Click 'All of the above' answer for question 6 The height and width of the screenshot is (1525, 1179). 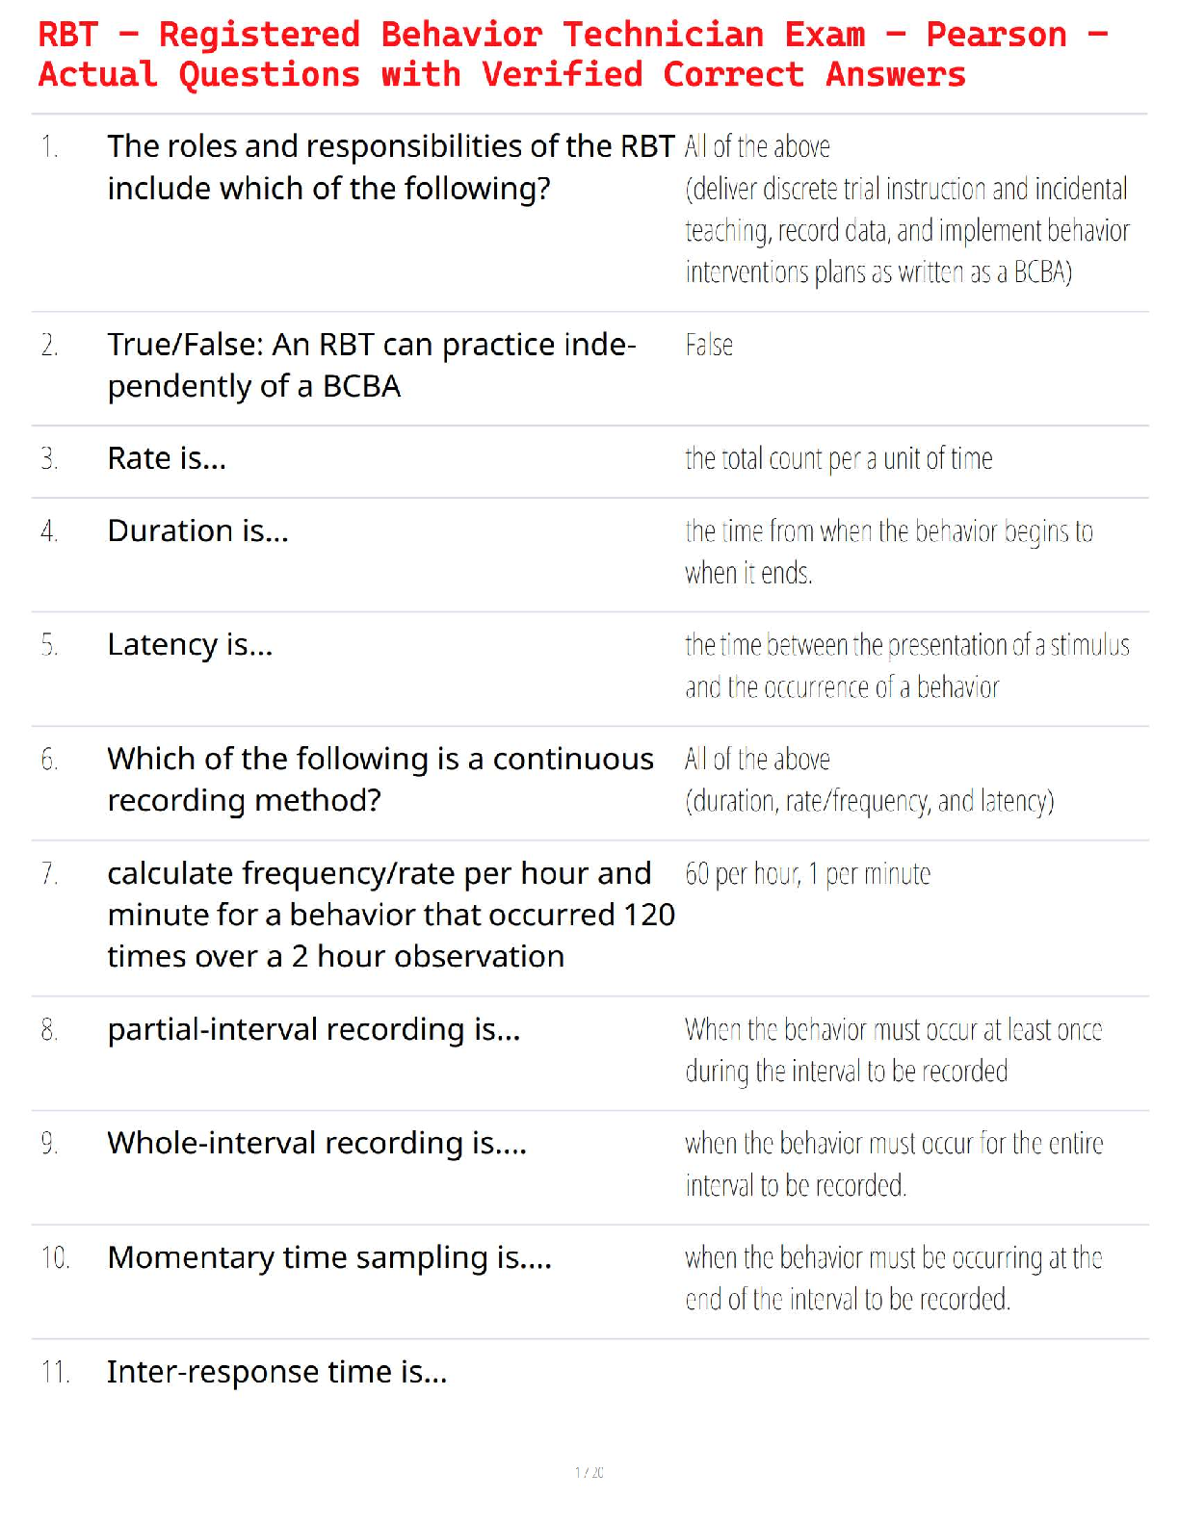pyautogui.click(x=757, y=760)
